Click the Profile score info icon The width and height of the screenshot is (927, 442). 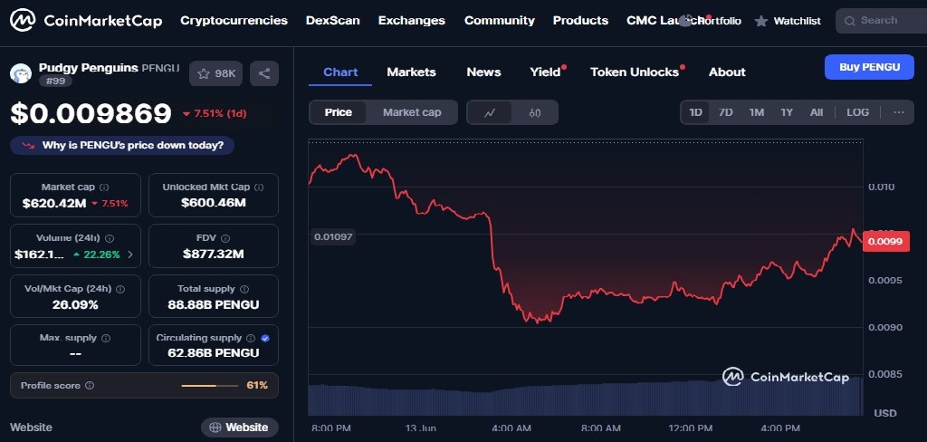(90, 385)
